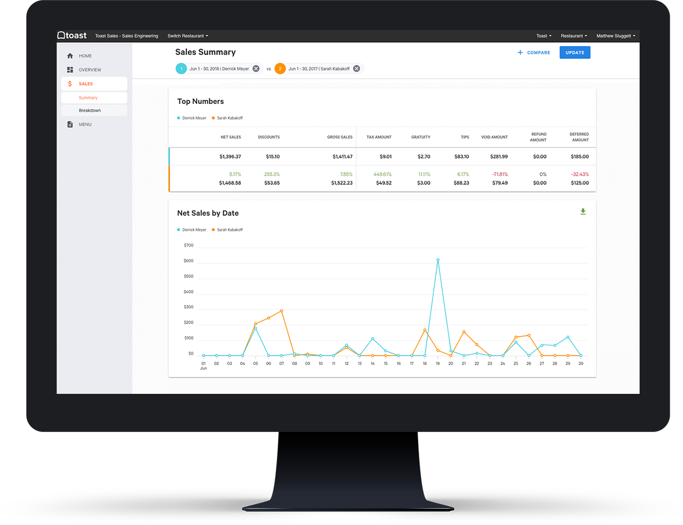Open the Breakdown sub-item
683x525 pixels.
[94, 110]
